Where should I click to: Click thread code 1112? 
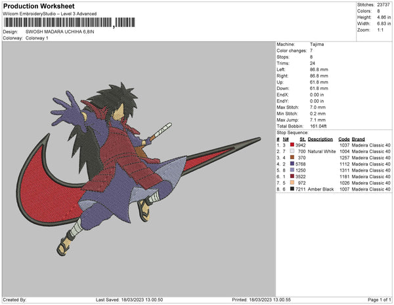coord(345,164)
